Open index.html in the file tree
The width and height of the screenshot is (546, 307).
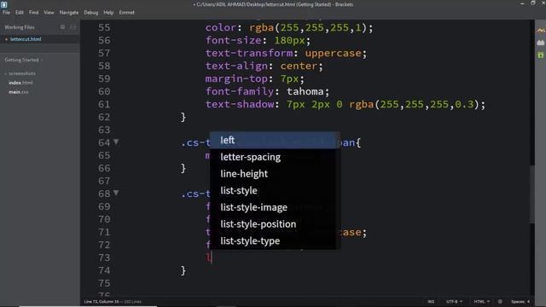20,83
